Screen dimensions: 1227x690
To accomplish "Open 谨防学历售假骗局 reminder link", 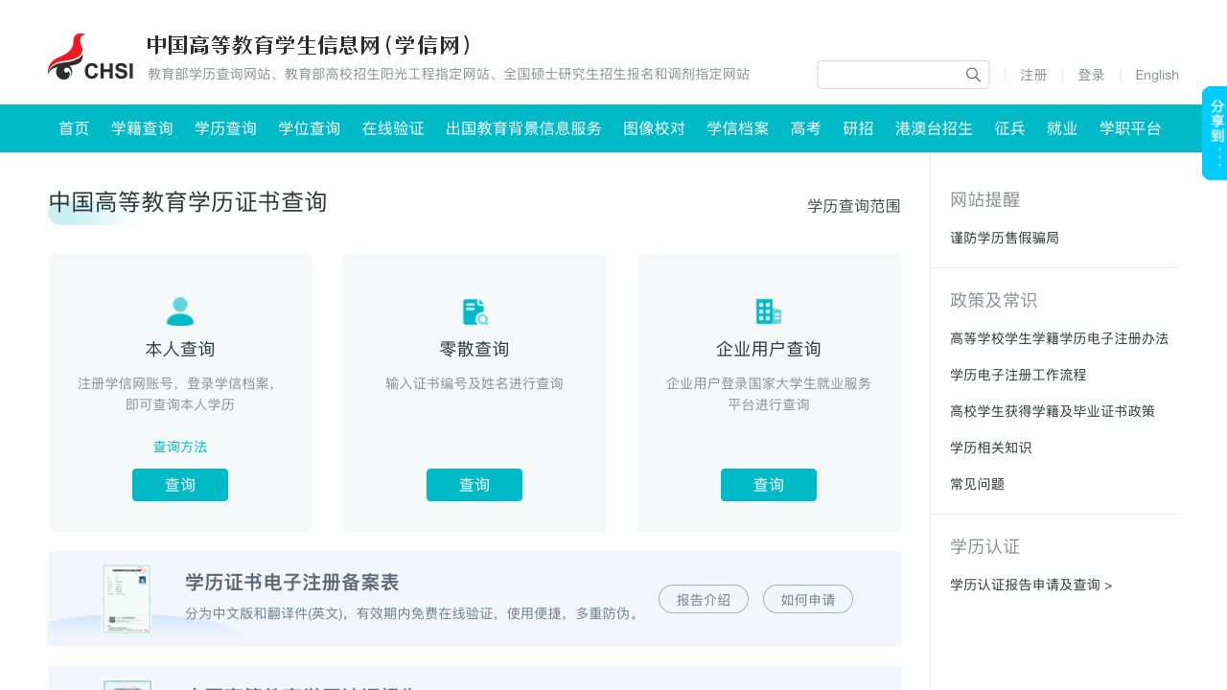I will 1005,238.
